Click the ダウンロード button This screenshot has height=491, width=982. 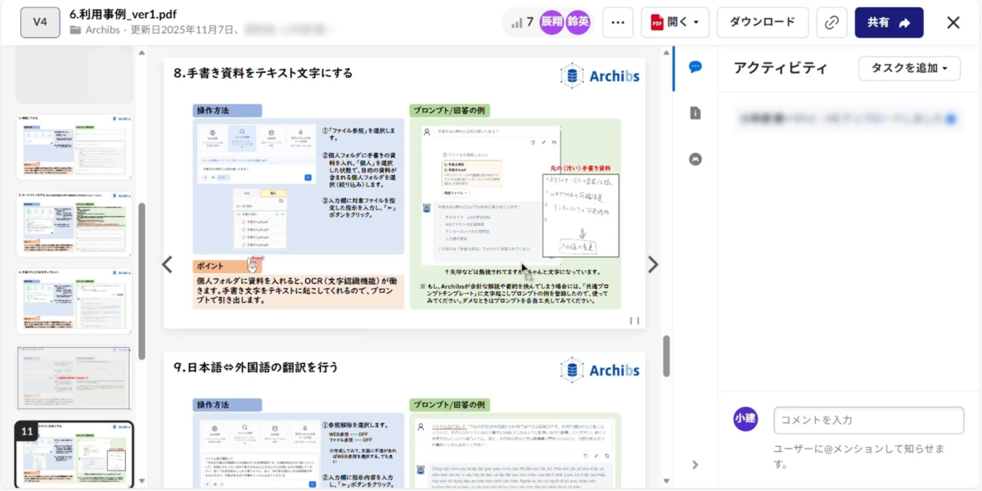762,22
